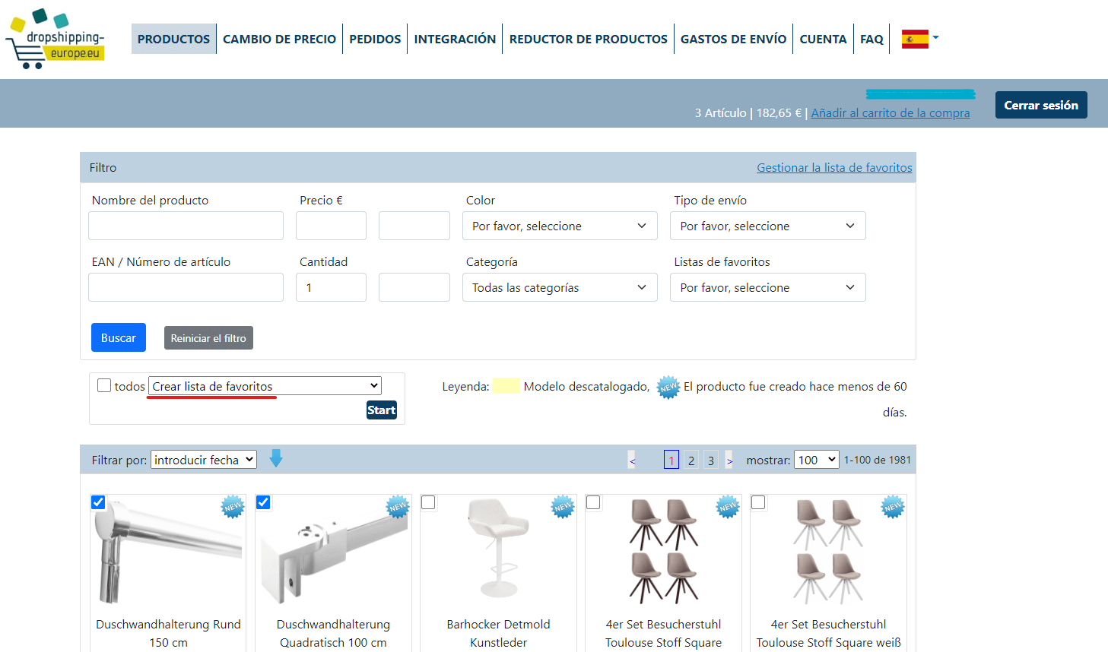Viewport: 1108px width, 652px height.
Task: Click the Cerrar sesión button
Action: [1041, 105]
